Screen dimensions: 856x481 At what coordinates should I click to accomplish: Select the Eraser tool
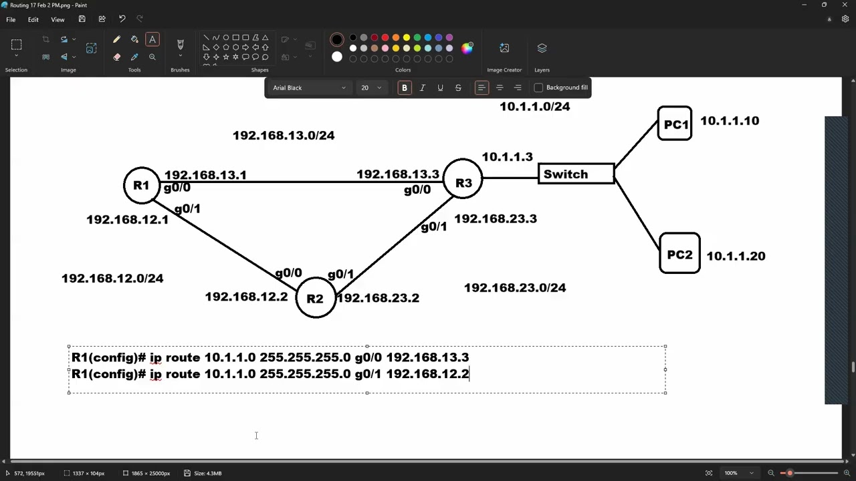116,57
